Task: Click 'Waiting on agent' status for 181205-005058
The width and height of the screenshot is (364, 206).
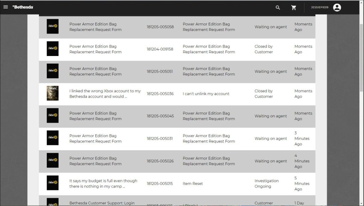Action: click(x=271, y=27)
